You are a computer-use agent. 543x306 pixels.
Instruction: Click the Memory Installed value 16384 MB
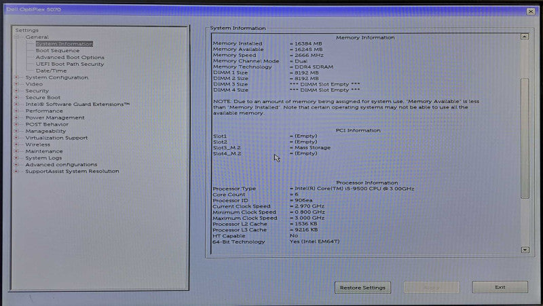pos(308,43)
